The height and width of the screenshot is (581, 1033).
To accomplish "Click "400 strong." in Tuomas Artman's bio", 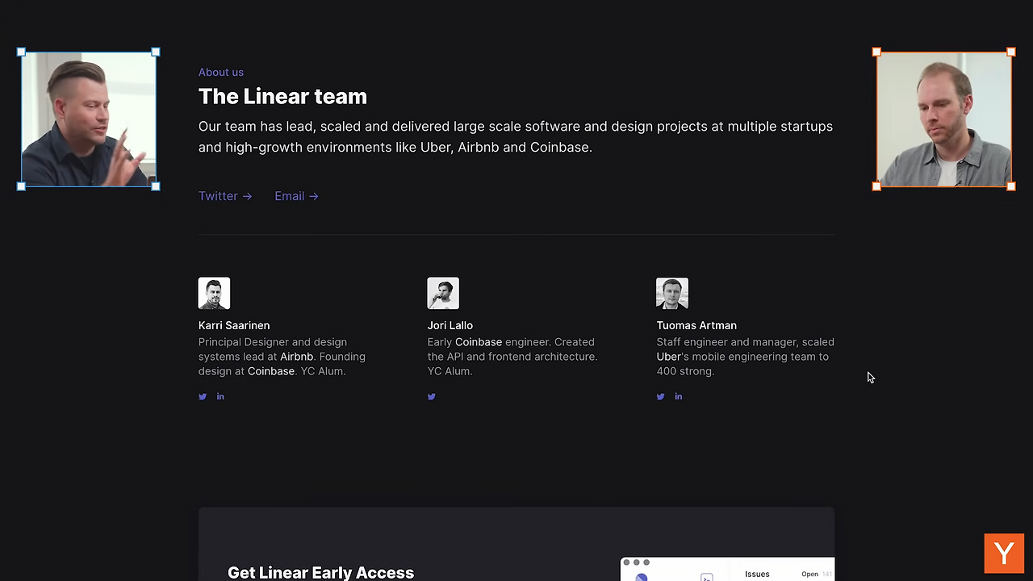I will pos(685,371).
